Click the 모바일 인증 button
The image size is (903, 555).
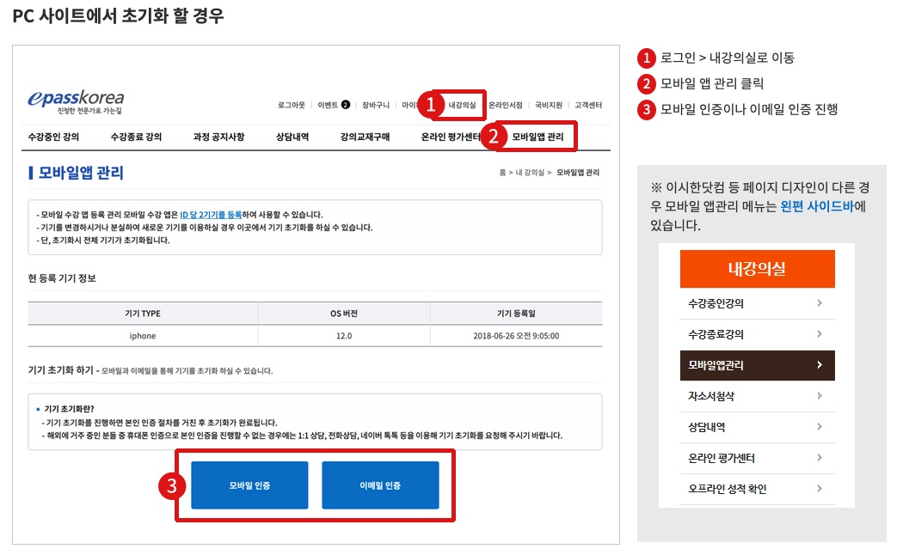click(249, 485)
